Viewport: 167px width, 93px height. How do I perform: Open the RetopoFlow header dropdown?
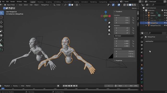tap(46, 5)
